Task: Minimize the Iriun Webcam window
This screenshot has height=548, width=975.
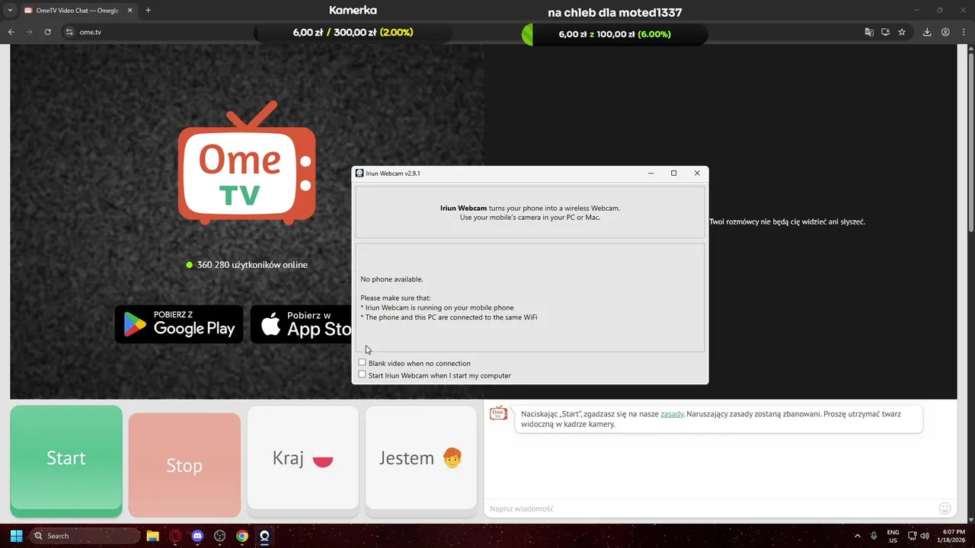Action: [651, 174]
